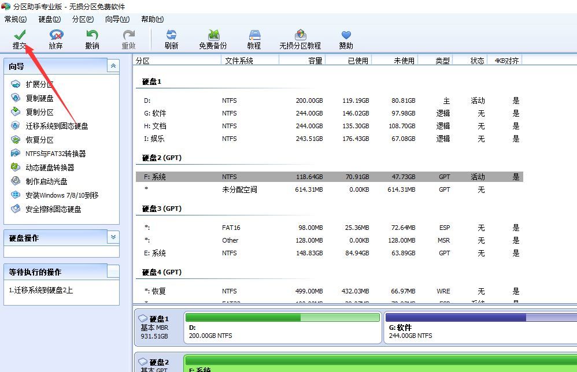
Task: Sort by the 已使用 column header
Action: tap(349, 60)
